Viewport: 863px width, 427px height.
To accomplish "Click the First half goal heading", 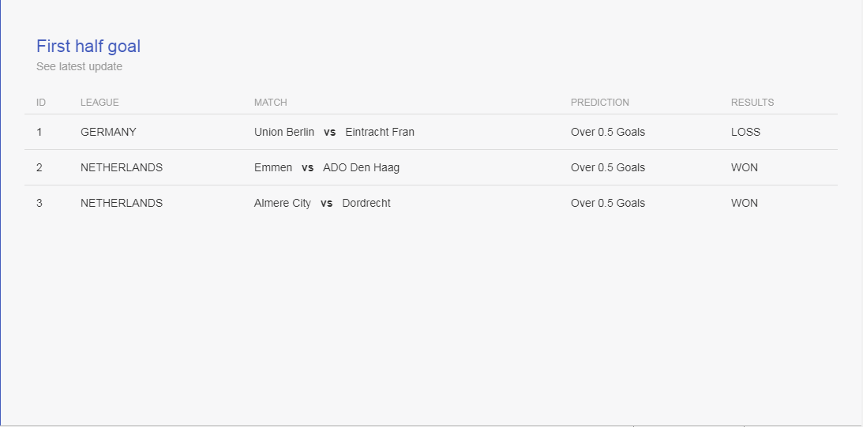I will click(88, 47).
